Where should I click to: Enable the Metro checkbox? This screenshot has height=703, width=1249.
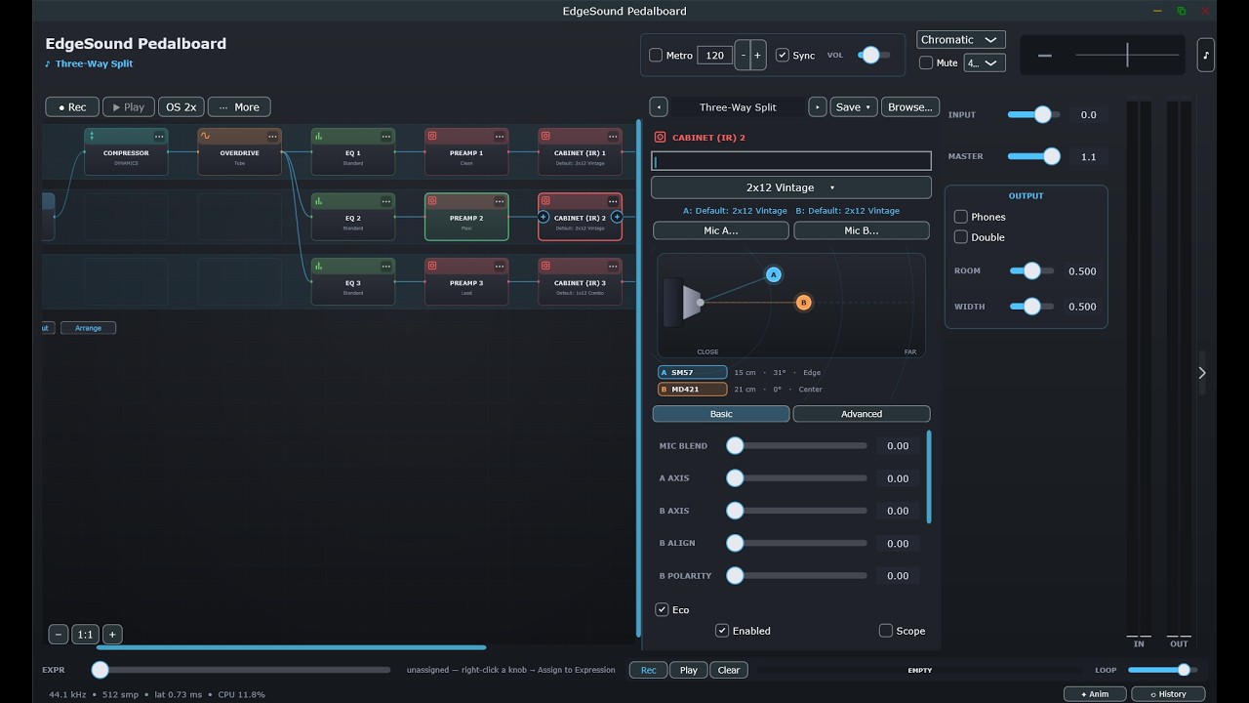click(x=656, y=56)
